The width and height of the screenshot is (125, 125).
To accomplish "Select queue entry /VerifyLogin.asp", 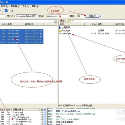I will click(x=21, y=117).
